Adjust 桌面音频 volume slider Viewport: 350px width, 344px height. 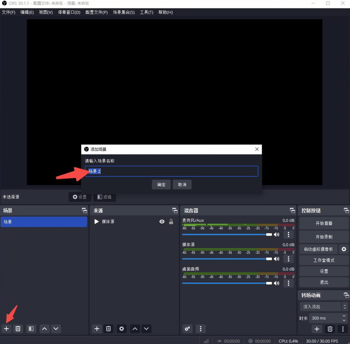tap(227, 283)
